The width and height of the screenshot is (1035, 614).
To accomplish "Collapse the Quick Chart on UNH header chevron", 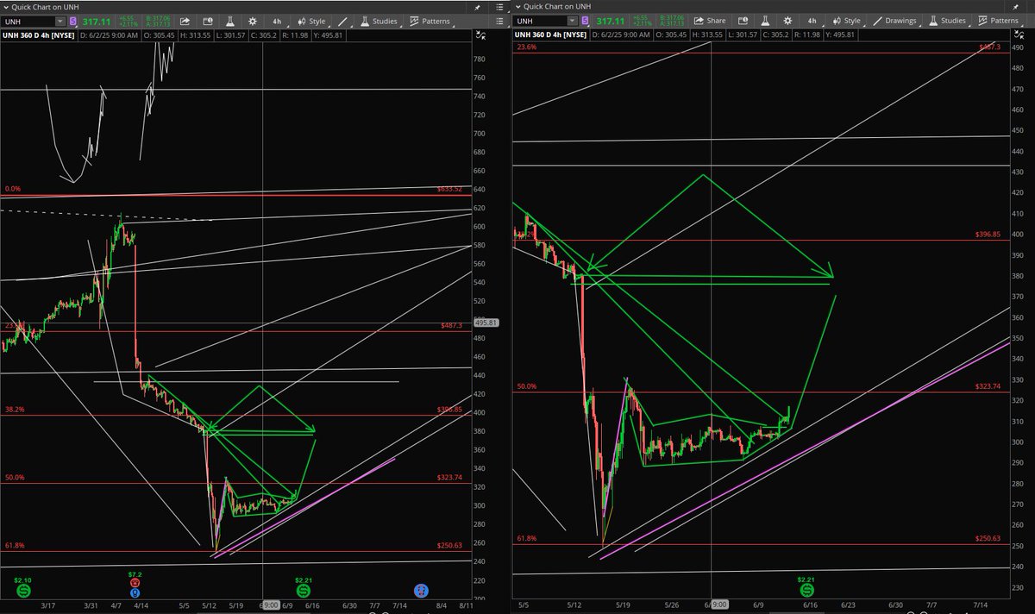I will coord(5,6).
